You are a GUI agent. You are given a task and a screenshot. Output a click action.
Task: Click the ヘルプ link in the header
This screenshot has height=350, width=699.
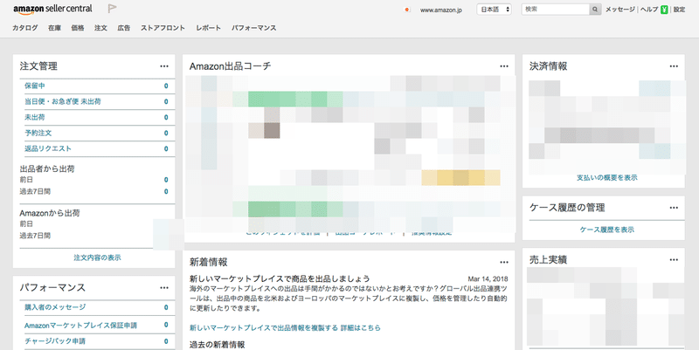coord(649,10)
